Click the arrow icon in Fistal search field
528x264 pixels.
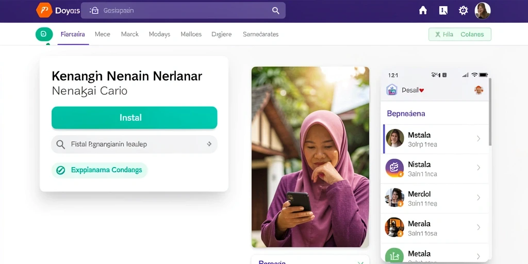(x=209, y=144)
